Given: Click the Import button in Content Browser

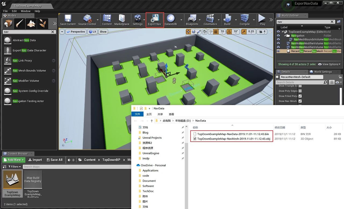Looking at the screenshot, I should (x=35, y=160).
